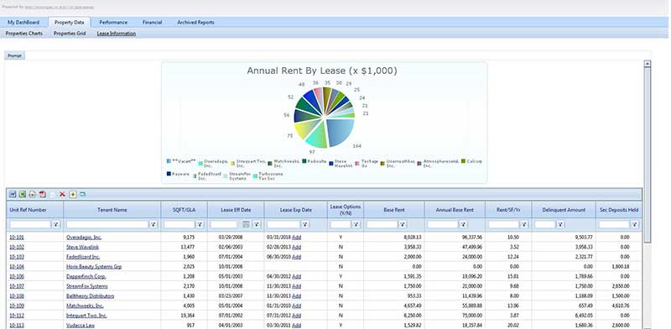Click the Calcorp legend color swatch

(x=463, y=161)
